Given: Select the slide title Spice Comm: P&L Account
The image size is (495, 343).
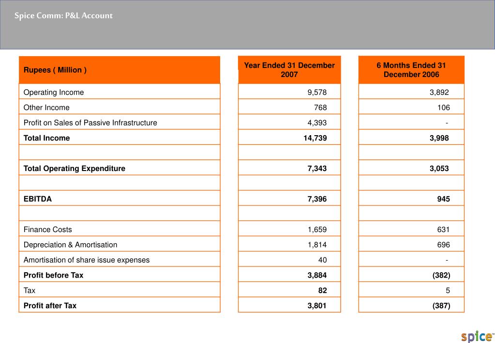Looking at the screenshot, I should [x=63, y=16].
